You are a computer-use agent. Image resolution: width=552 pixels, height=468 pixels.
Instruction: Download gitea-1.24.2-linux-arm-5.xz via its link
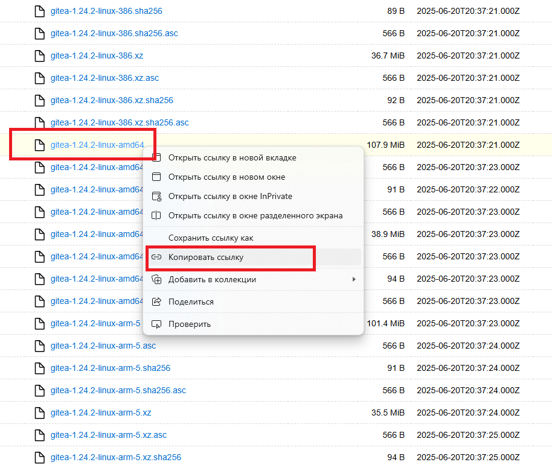[x=101, y=413]
